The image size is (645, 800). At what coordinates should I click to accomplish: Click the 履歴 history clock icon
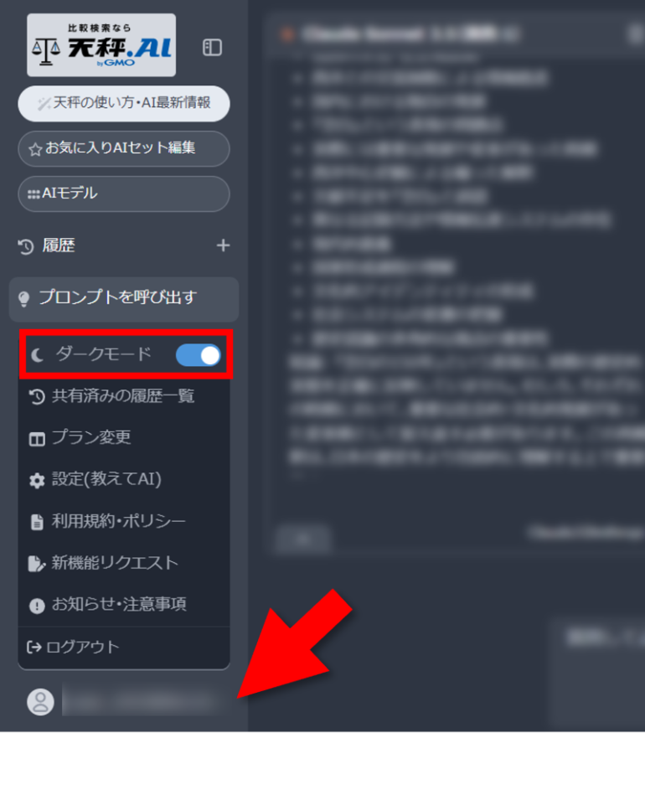(25, 246)
